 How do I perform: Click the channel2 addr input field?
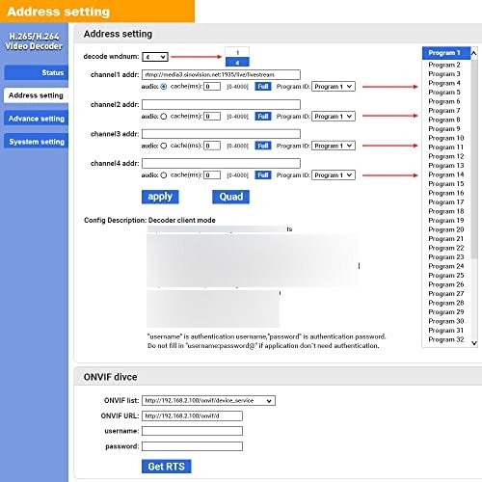click(221, 104)
